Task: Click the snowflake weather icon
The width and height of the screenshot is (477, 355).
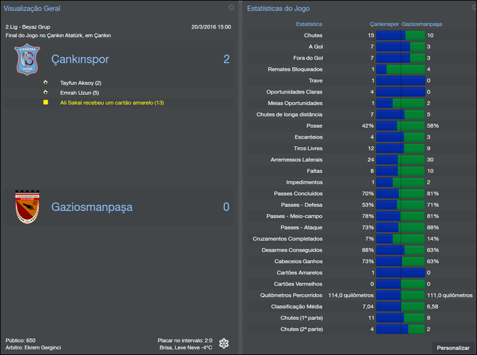Action: 224,343
